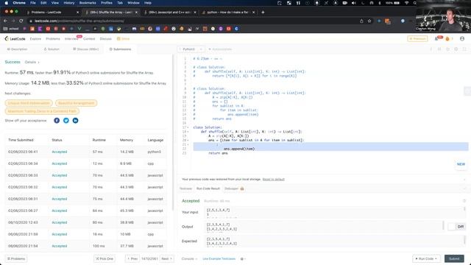Viewport: 471px width, 265px height.
Task: Click Use Example Testcases link
Action: (x=219, y=258)
